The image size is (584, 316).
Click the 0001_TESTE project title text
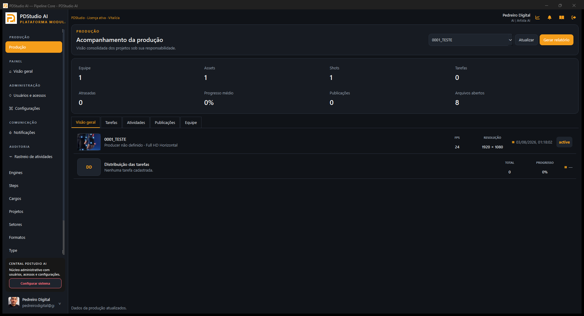(115, 139)
